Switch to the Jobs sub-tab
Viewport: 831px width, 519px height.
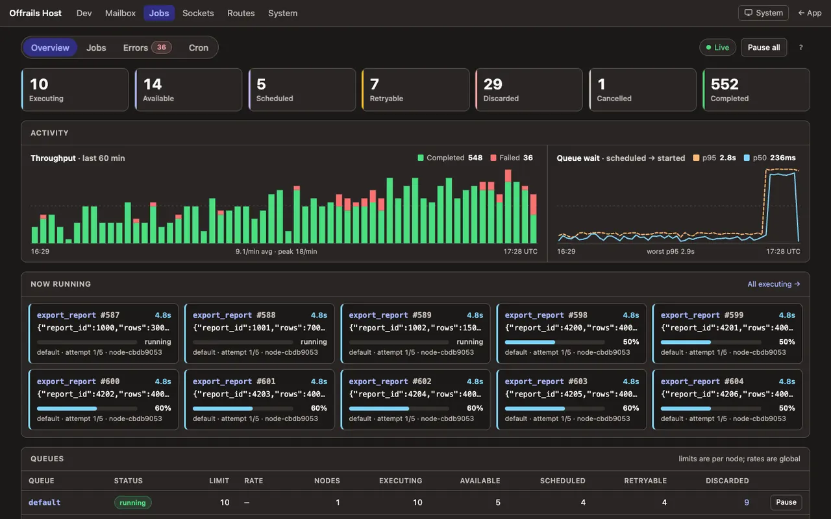[x=96, y=47]
